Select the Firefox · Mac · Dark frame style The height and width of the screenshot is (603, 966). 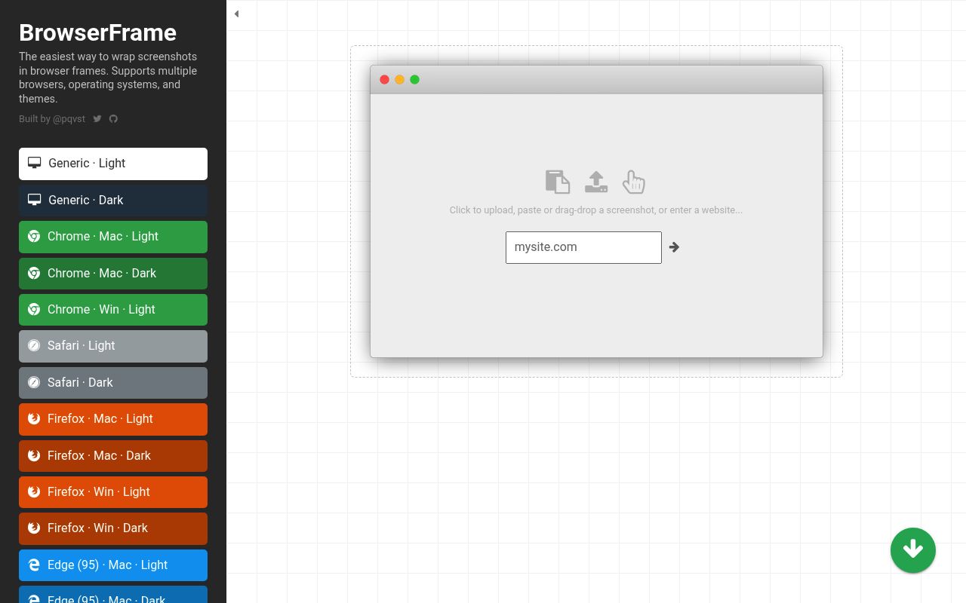pos(113,455)
